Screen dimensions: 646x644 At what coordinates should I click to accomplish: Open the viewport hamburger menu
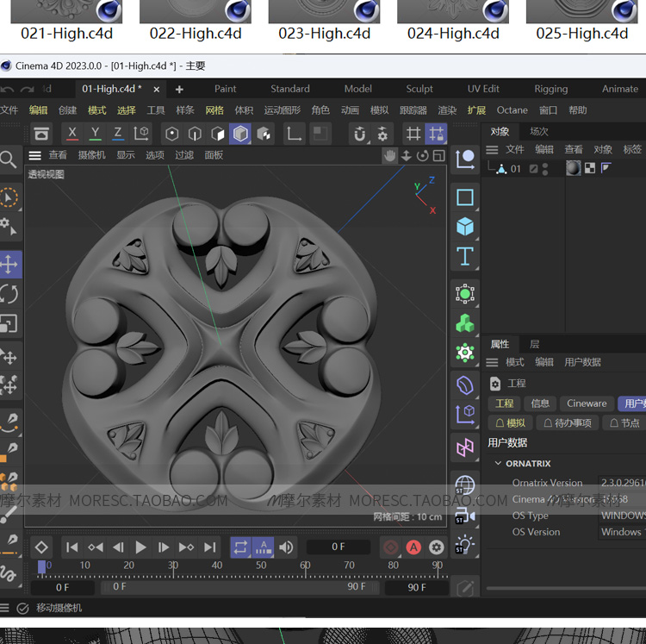click(35, 155)
